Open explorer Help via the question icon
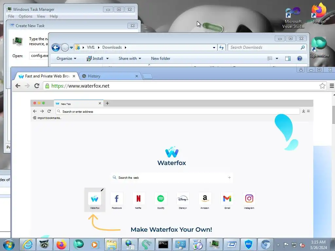 [300, 59]
